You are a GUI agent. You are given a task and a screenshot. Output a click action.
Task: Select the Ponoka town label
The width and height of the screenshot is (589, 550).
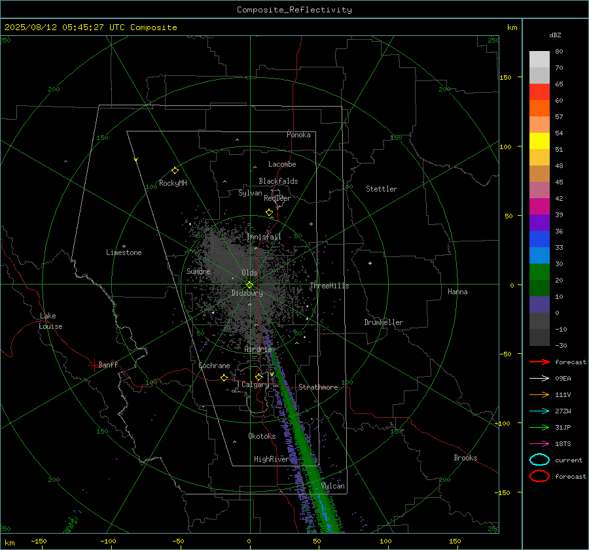tap(298, 135)
